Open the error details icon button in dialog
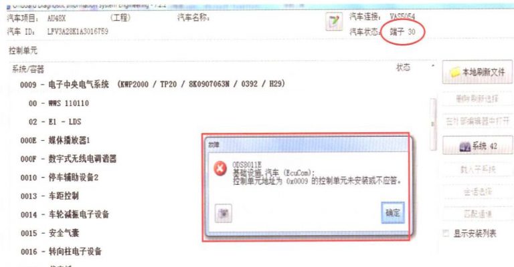The height and width of the screenshot is (267, 514). pyautogui.click(x=224, y=214)
